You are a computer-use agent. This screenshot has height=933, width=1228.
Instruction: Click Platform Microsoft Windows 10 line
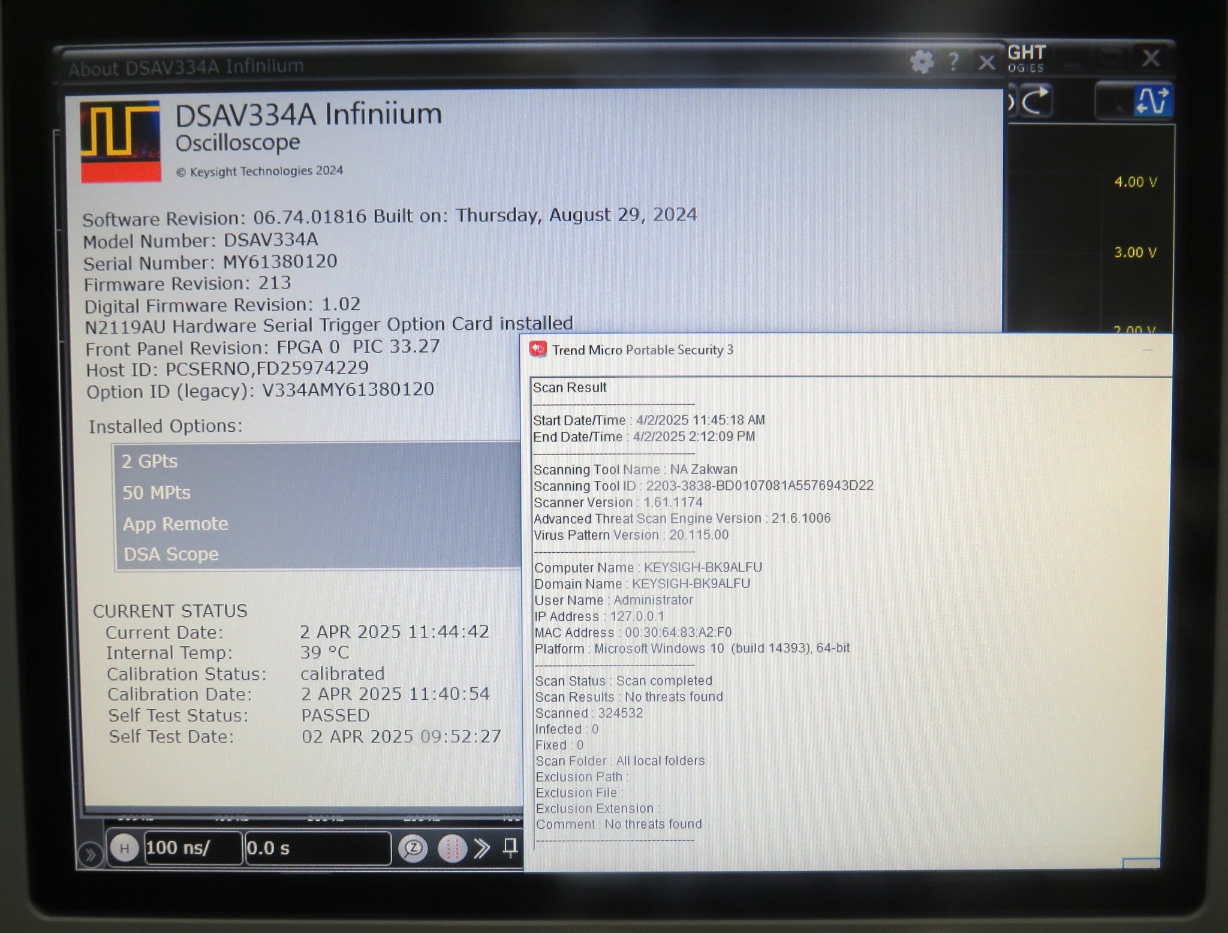(x=693, y=649)
